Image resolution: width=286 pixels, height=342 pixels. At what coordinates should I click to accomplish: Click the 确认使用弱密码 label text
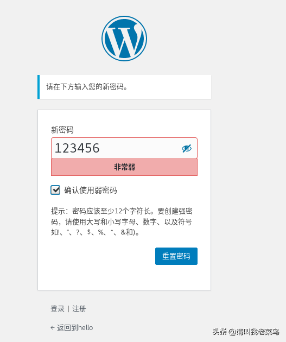(x=91, y=190)
